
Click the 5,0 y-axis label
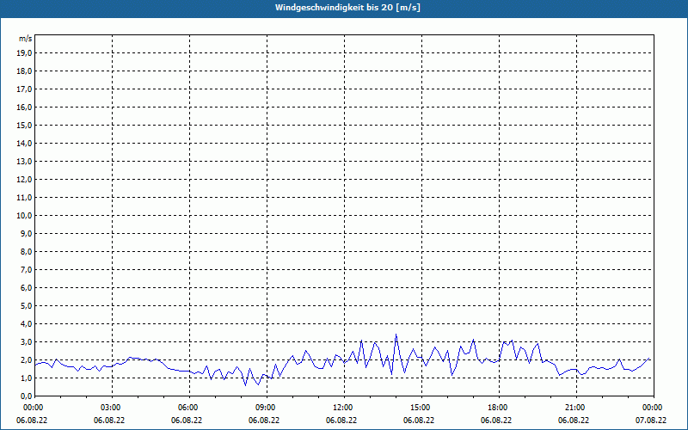(x=27, y=306)
